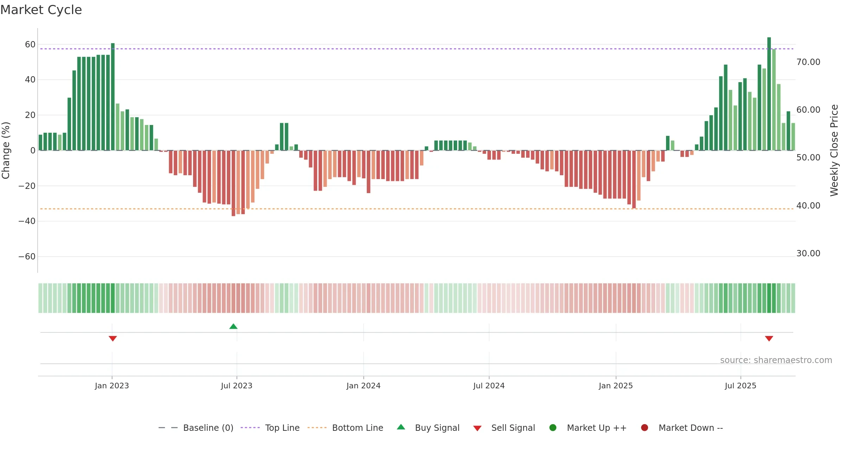Click the −60 change axis tick label

click(27, 257)
